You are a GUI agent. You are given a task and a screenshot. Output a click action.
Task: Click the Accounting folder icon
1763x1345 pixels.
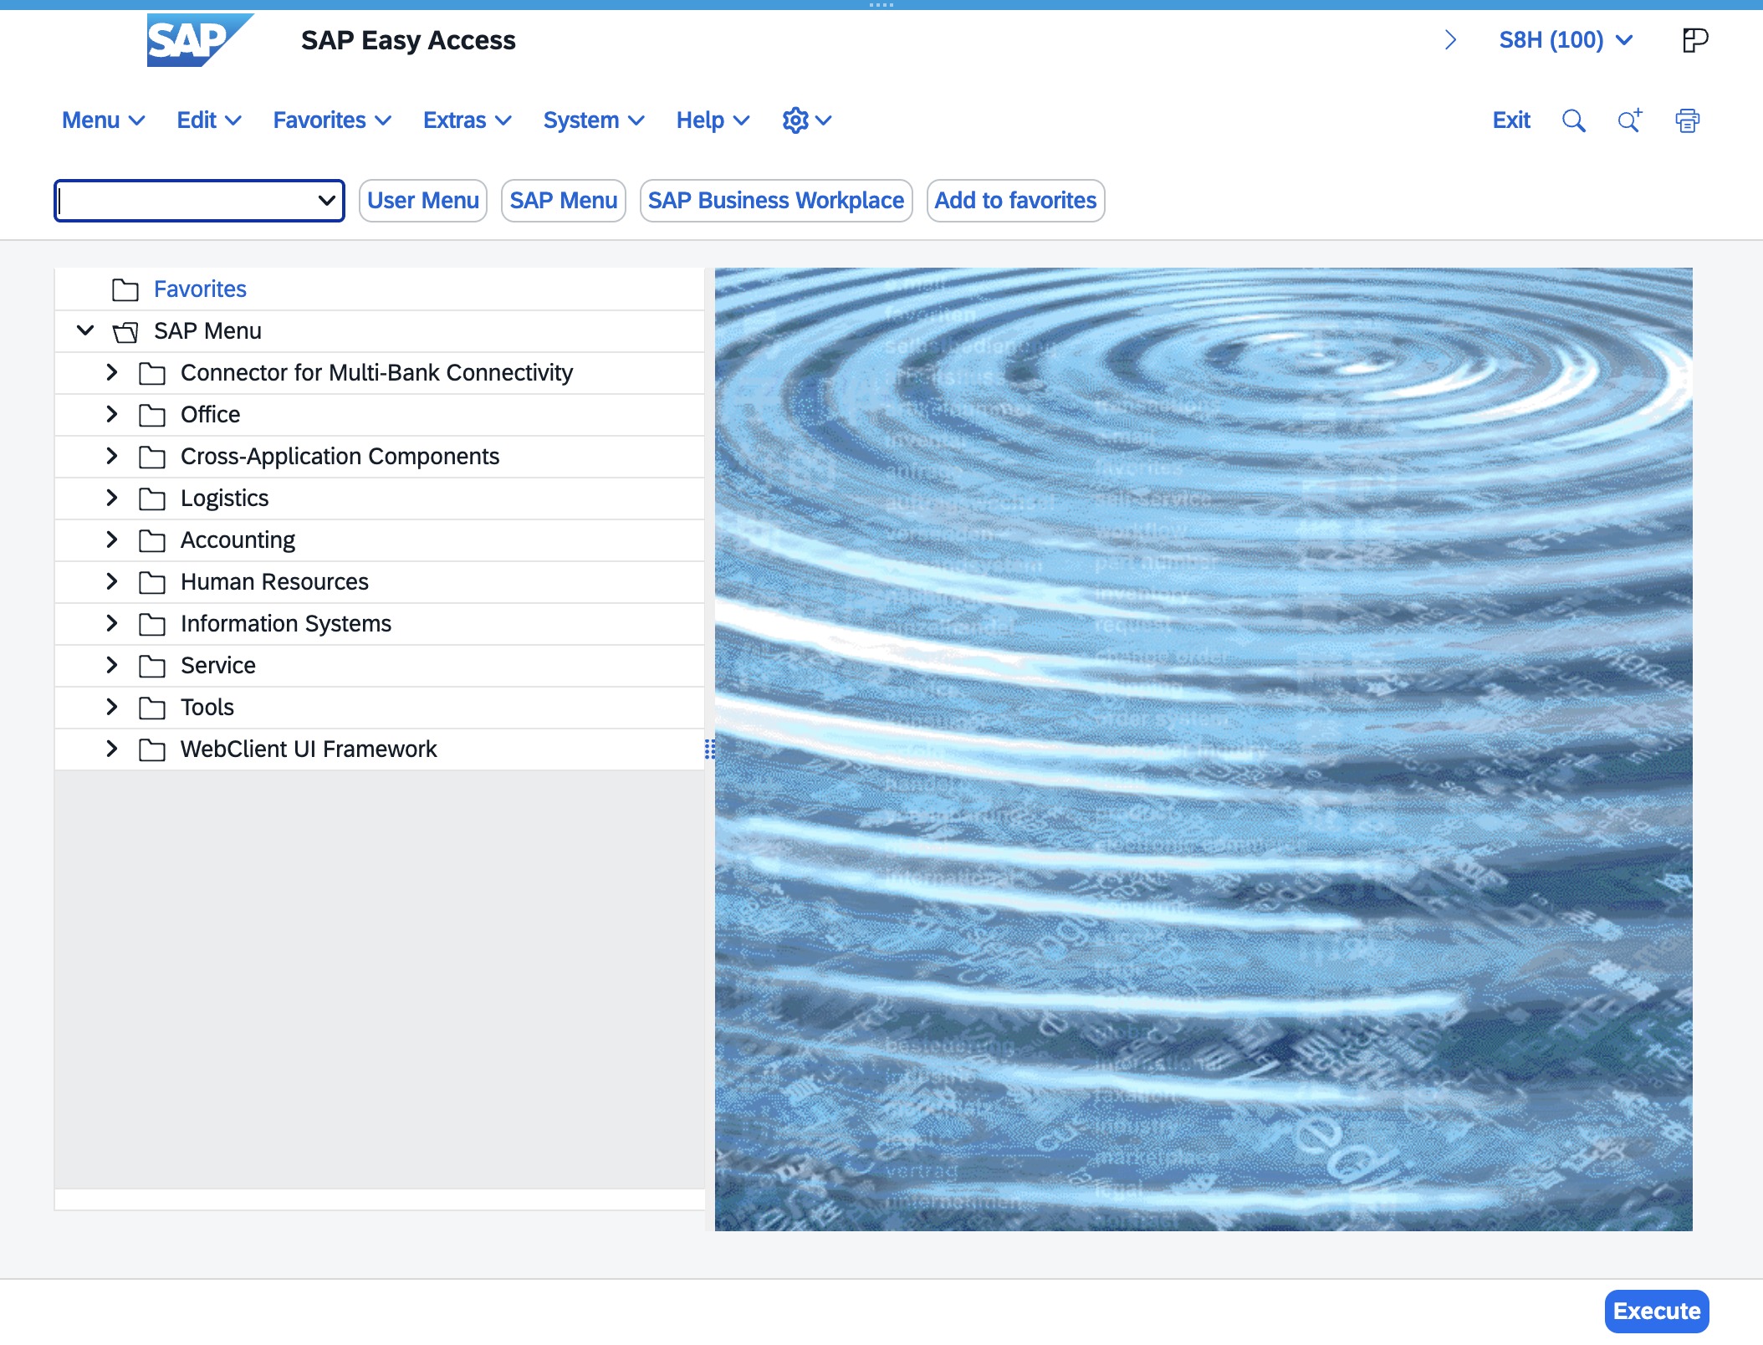(152, 540)
